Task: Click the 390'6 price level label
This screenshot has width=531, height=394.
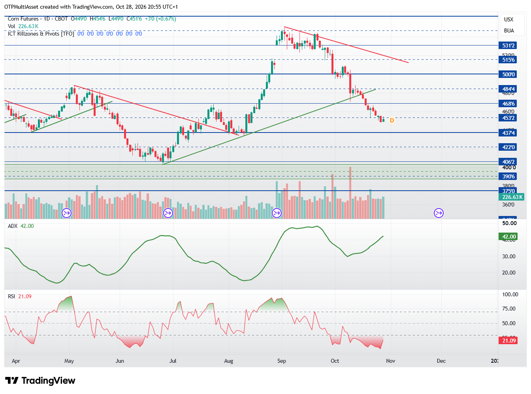Action: [x=508, y=176]
